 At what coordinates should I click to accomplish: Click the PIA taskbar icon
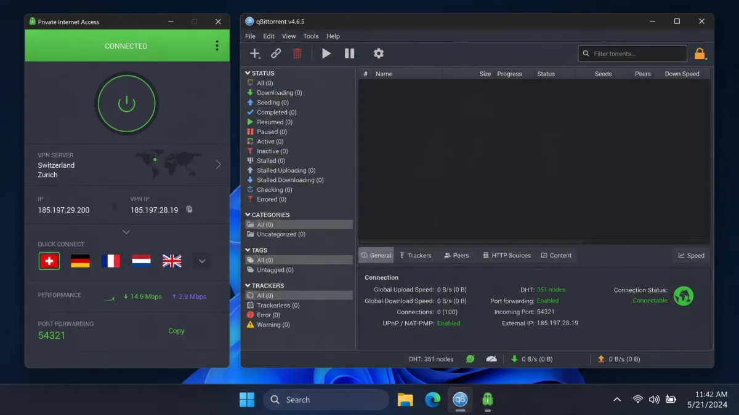click(487, 400)
